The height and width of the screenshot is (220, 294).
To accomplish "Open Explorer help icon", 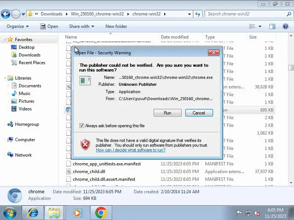I will pos(286,26).
